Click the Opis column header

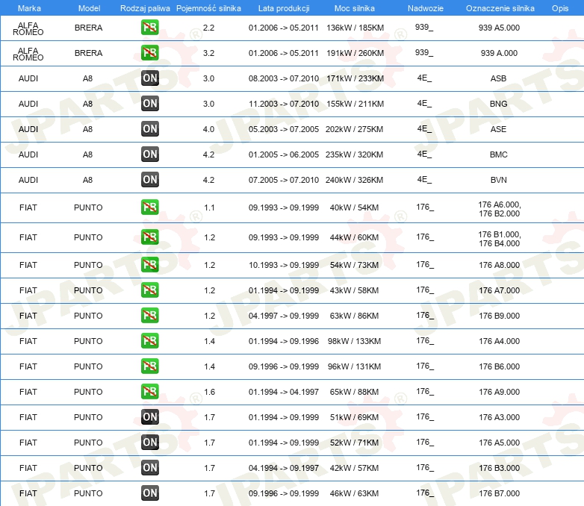click(x=560, y=8)
